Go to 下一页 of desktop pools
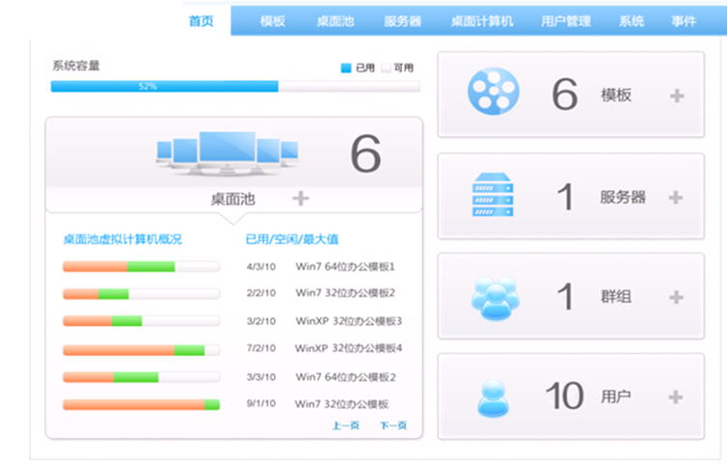 point(392,425)
